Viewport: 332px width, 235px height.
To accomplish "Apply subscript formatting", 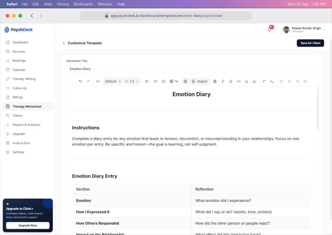I will coord(272,81).
